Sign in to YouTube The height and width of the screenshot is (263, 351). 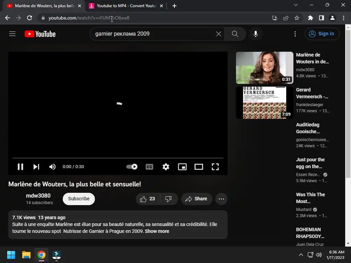click(322, 34)
